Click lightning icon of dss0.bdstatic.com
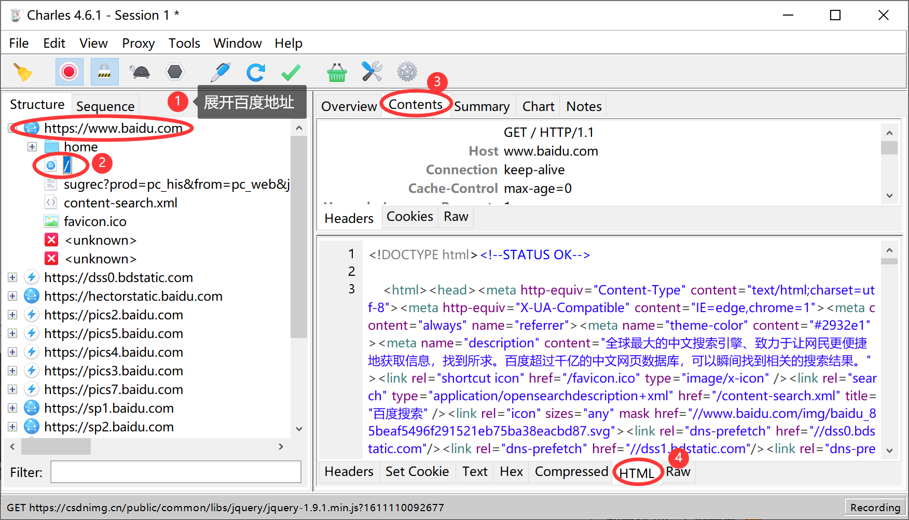909x520 pixels. click(x=32, y=277)
